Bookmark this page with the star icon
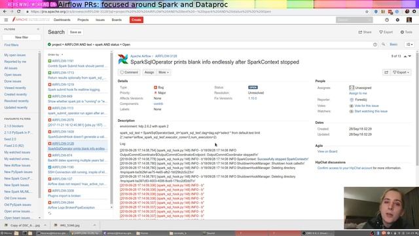419x236 pixels. point(367,12)
